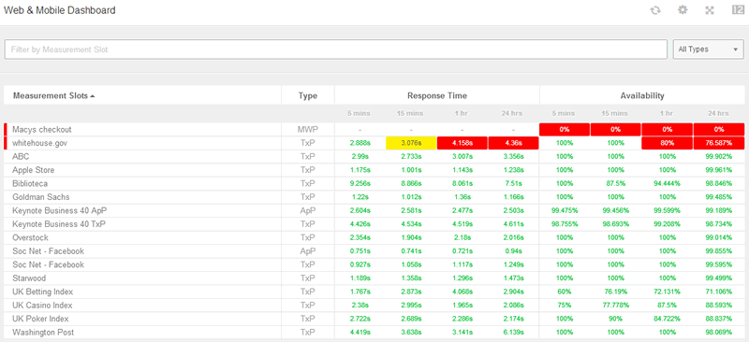Open Apple Store measurement slot

coord(34,170)
